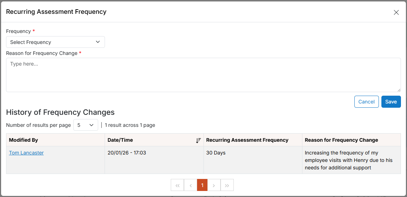Open the Select Frequency dropdown
The width and height of the screenshot is (407, 197).
[x=55, y=42]
